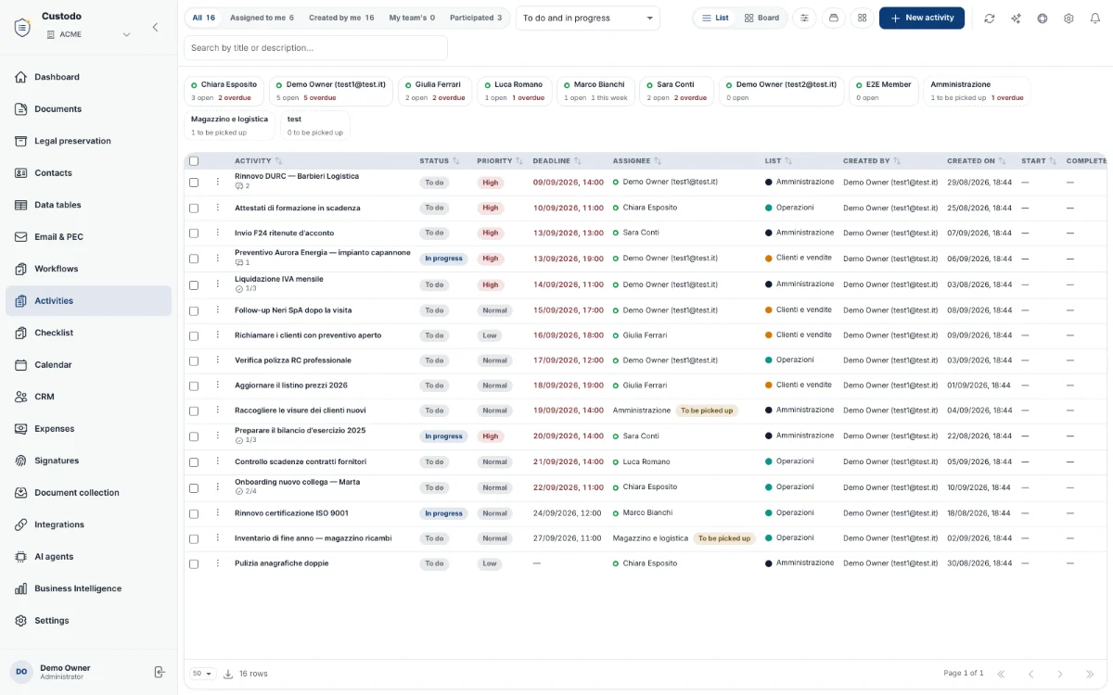Open the AI sparkle assistant icon
Screen dimensions: 1113x695
1016,19
